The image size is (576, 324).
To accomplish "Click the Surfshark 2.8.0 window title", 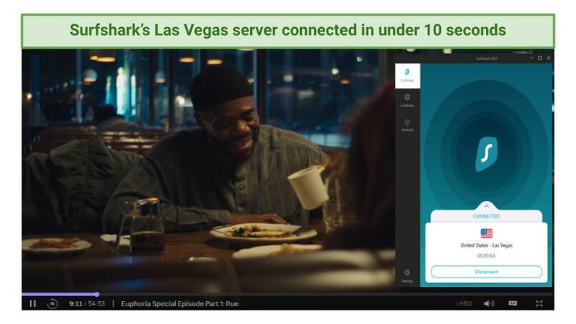I will coord(487,59).
